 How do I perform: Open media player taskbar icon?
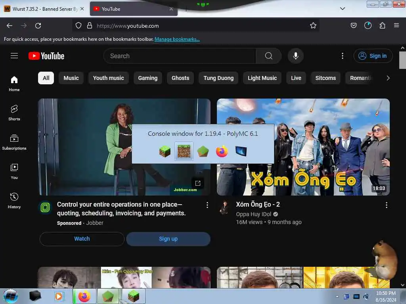(59, 296)
